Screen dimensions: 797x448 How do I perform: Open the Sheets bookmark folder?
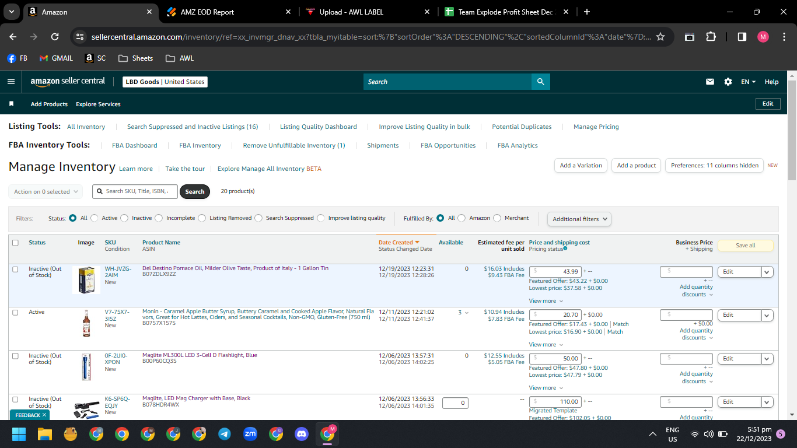pyautogui.click(x=135, y=58)
